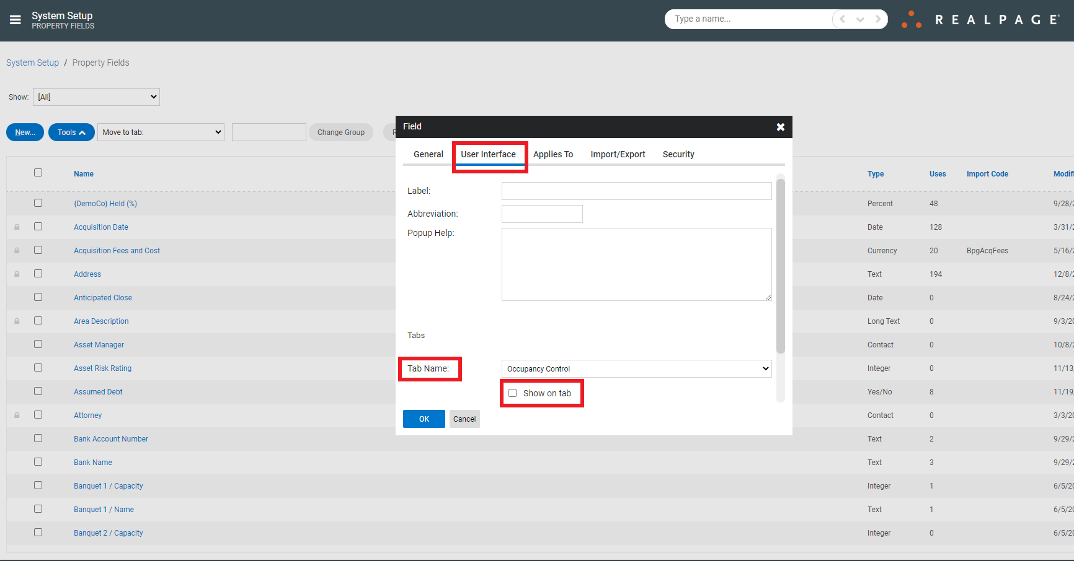This screenshot has height=561, width=1074.
Task: Click the lock icon next to Address
Action: click(x=17, y=274)
